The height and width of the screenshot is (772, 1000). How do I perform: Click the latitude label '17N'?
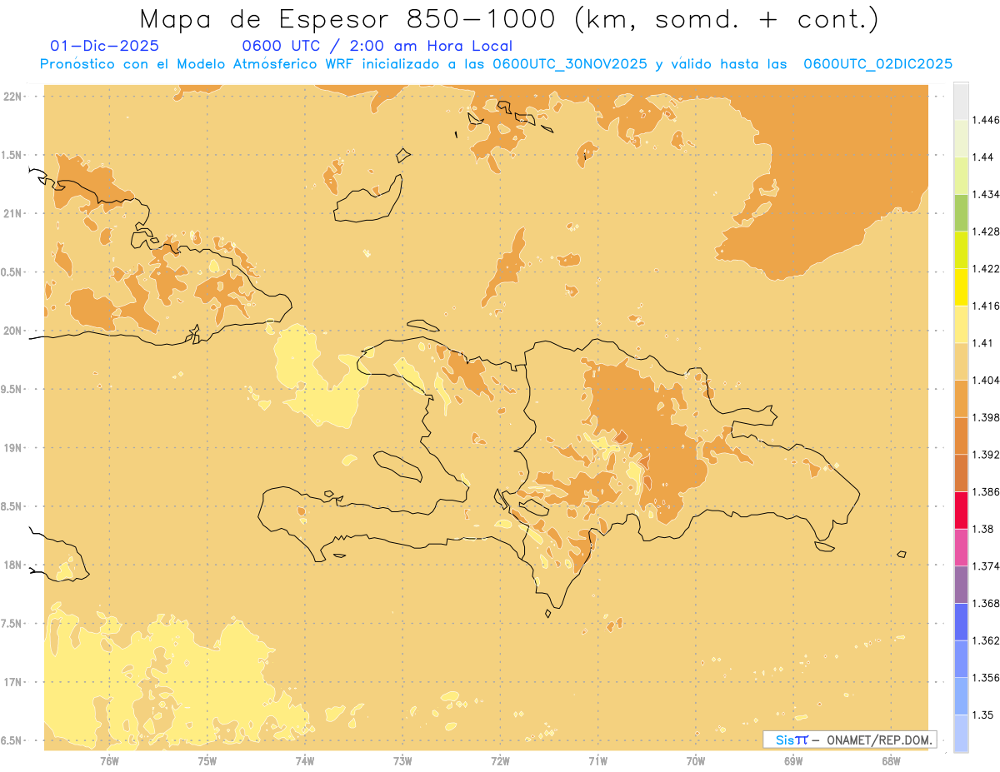pyautogui.click(x=12, y=682)
